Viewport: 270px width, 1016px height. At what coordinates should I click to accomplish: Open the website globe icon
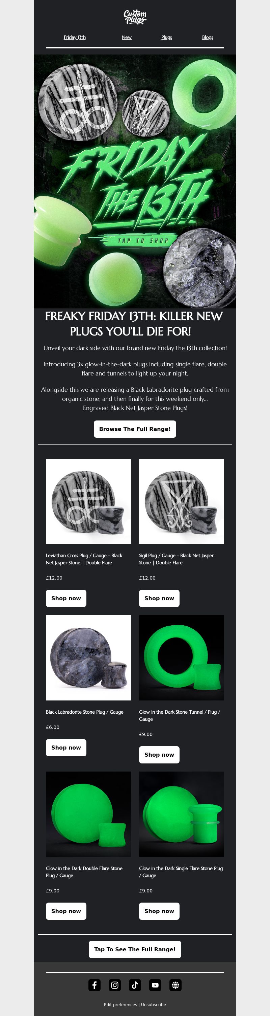tap(175, 985)
